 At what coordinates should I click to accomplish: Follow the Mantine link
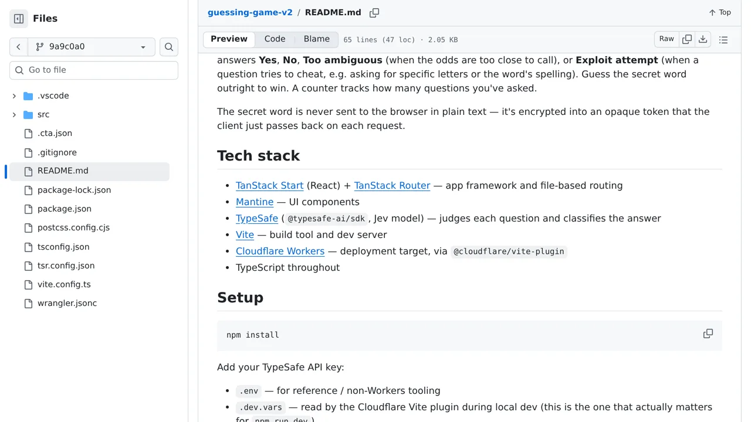pyautogui.click(x=255, y=202)
